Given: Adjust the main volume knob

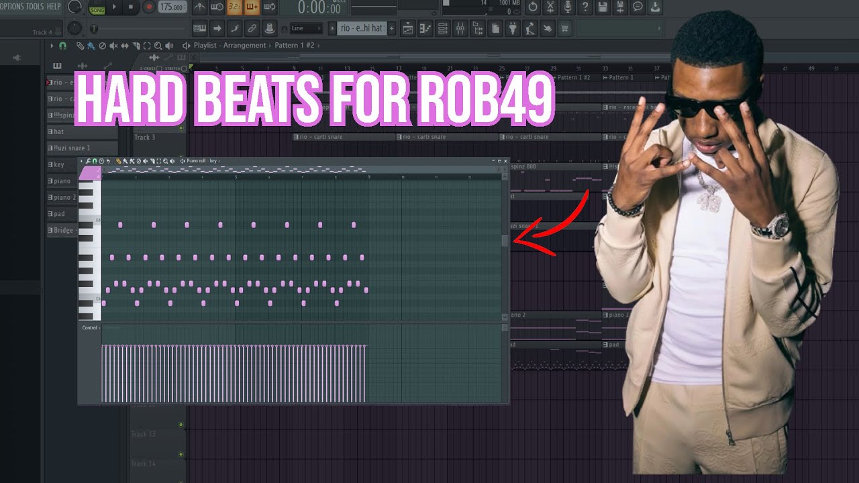Looking at the screenshot, I should point(74,7).
